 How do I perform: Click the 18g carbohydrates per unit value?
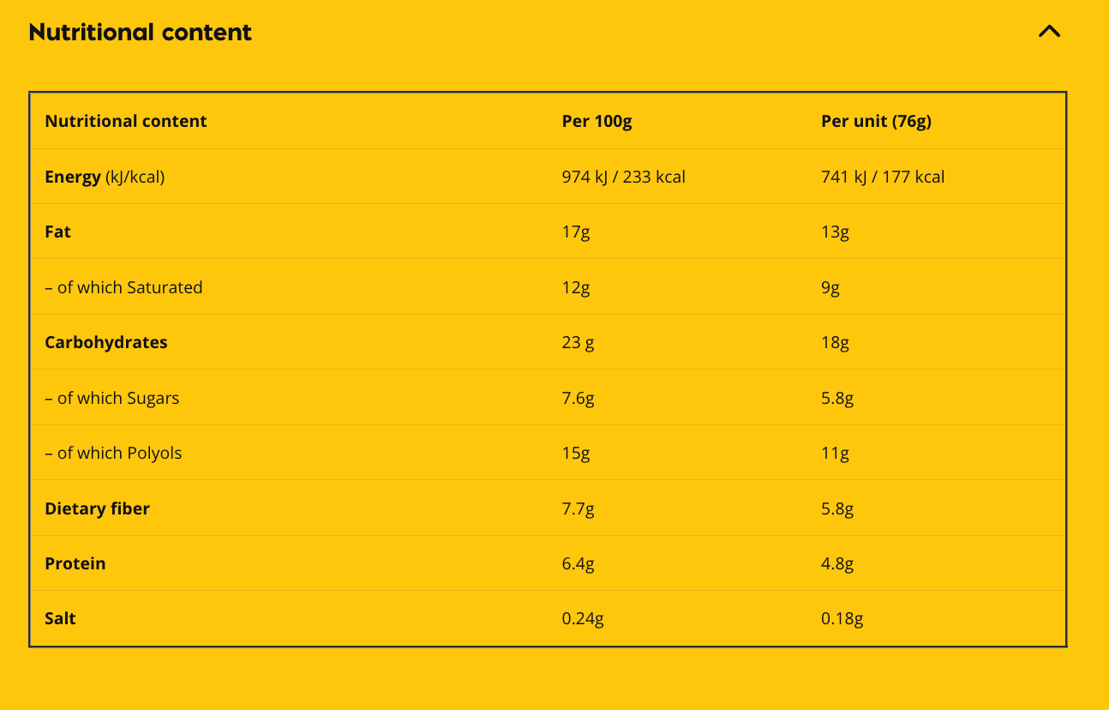tap(836, 342)
